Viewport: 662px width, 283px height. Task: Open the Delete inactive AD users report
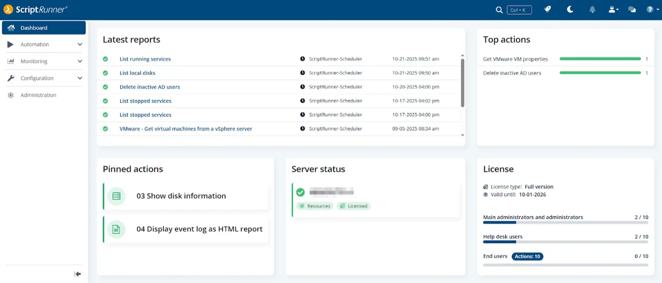[x=150, y=87]
